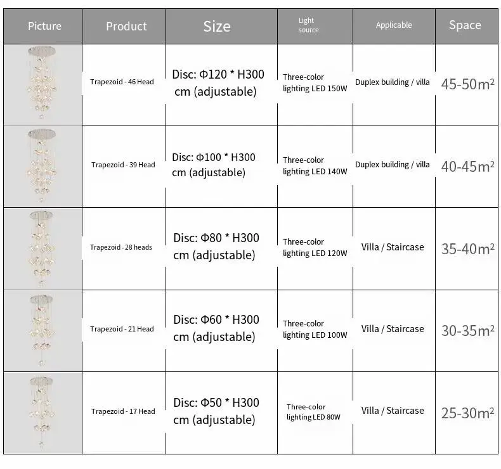Select the Trapezoid - 21 Head label
Screen dimensions: 501x469
coord(122,329)
